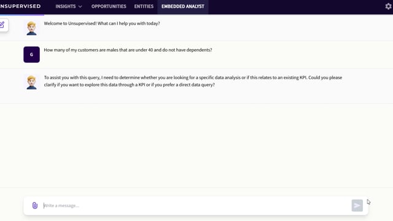This screenshot has height=221, width=393.
Task: Open the Entities section
Action: 144,7
